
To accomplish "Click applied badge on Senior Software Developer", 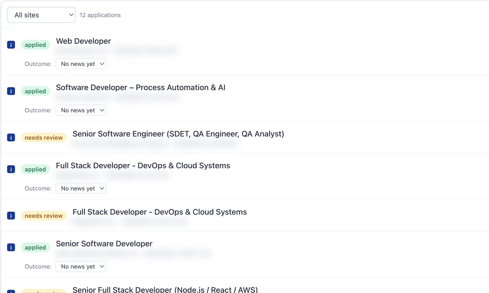I will [35, 248].
